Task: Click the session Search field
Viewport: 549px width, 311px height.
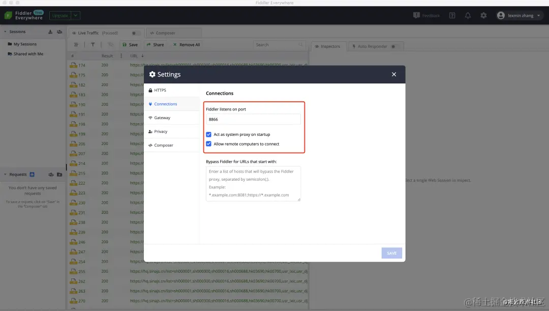Action: point(279,44)
